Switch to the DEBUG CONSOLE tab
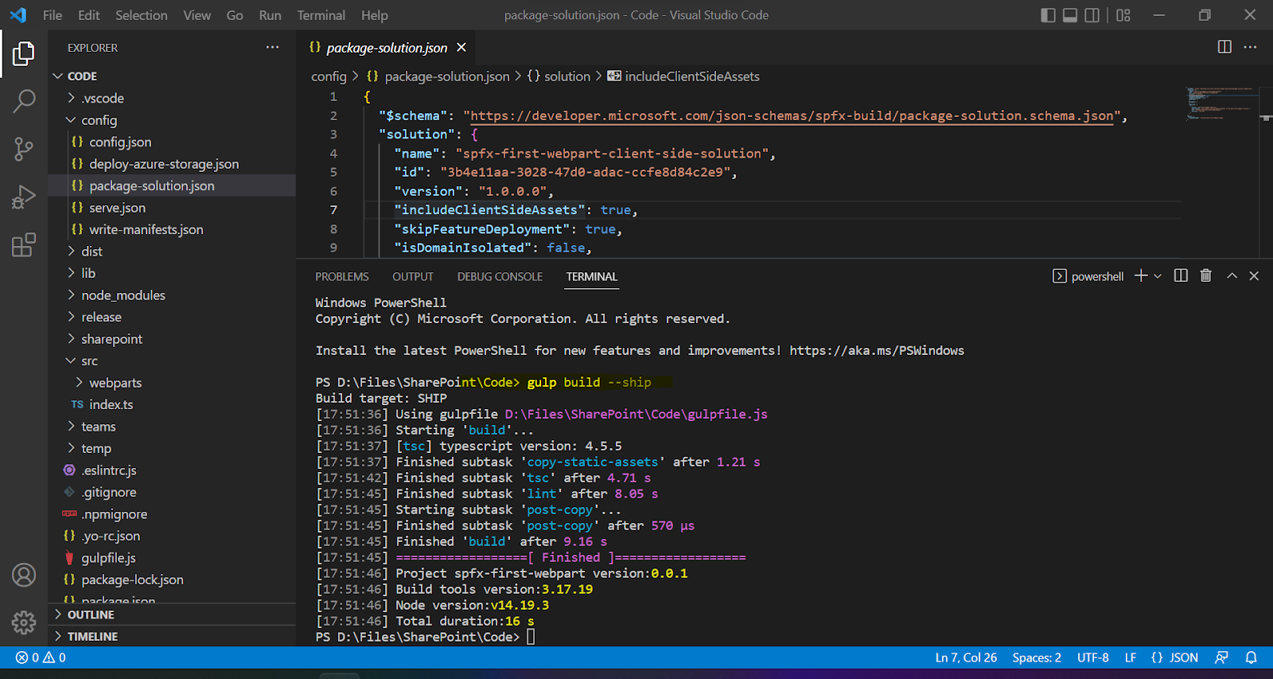The height and width of the screenshot is (679, 1273). (500, 276)
